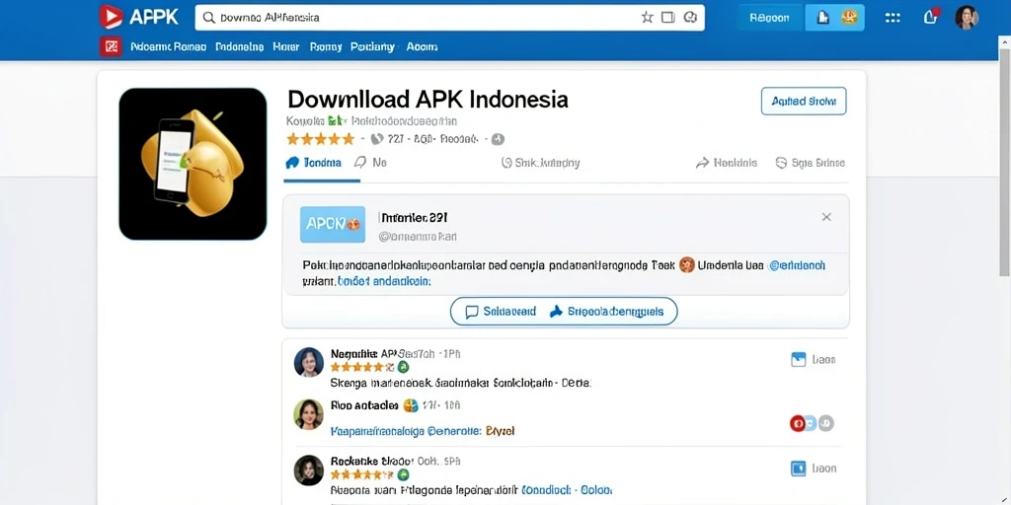Click the search magnifier icon
The width and height of the screenshot is (1011, 505).
click(208, 18)
